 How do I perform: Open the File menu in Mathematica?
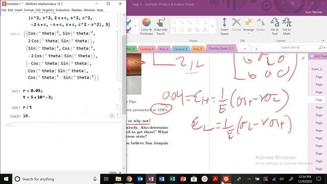(4, 10)
